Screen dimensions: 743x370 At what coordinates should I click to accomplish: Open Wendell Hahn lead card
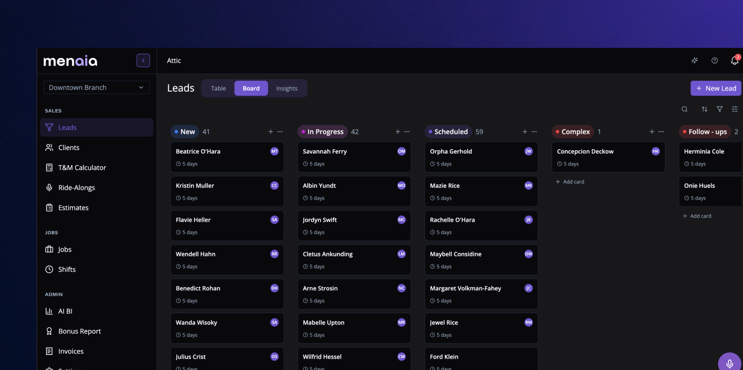227,260
